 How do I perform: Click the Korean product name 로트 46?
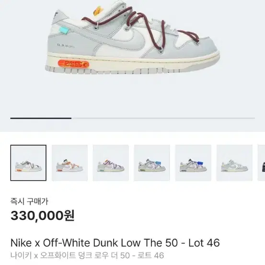click(x=151, y=255)
